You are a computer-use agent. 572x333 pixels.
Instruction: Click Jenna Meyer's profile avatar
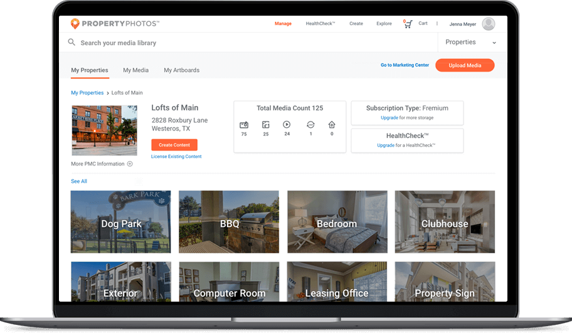click(x=489, y=24)
